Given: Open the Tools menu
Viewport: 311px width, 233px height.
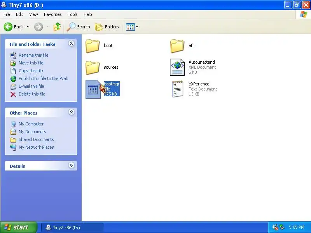Looking at the screenshot, I should (x=73, y=14).
